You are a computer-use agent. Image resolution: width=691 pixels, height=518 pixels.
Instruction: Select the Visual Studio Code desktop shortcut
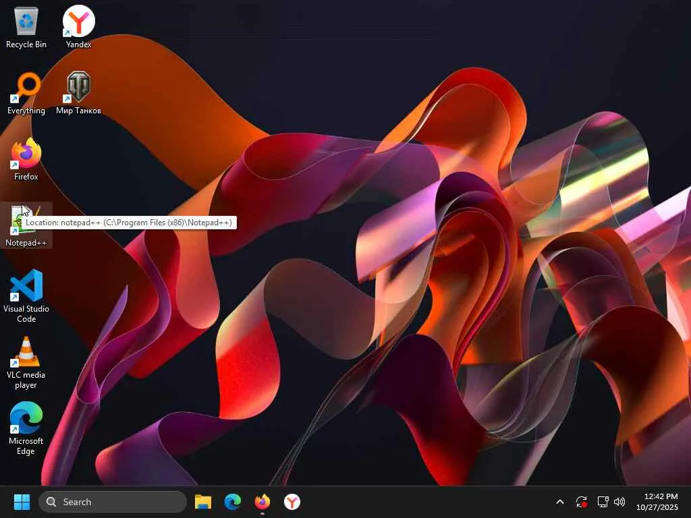pyautogui.click(x=26, y=296)
